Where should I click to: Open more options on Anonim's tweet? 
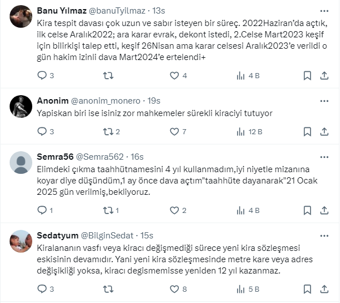coord(324,101)
